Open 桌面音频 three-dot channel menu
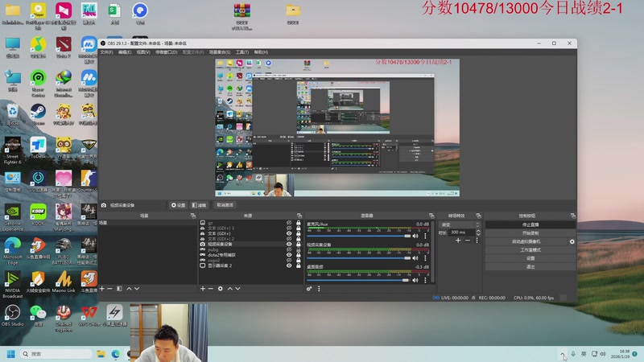644x362 pixels. tap(425, 280)
